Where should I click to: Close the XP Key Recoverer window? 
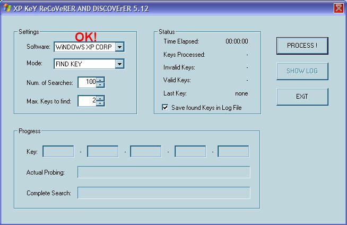(x=339, y=8)
